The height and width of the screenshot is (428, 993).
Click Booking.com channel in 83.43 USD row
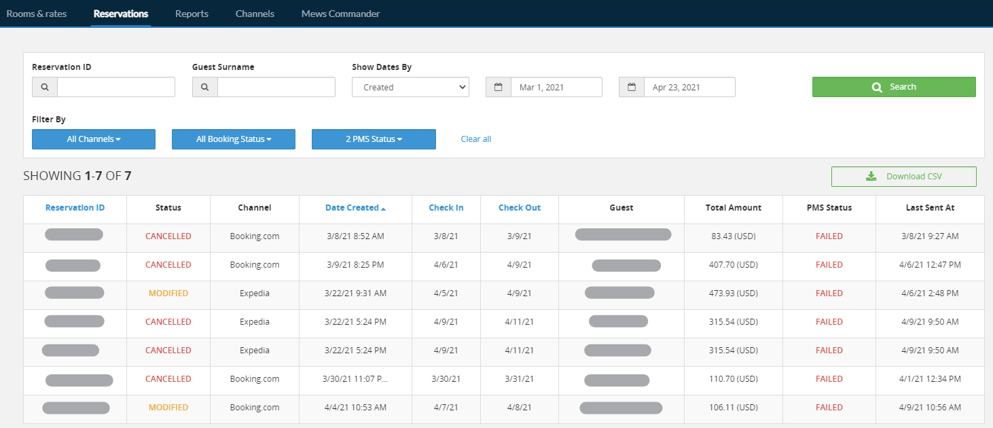point(255,236)
